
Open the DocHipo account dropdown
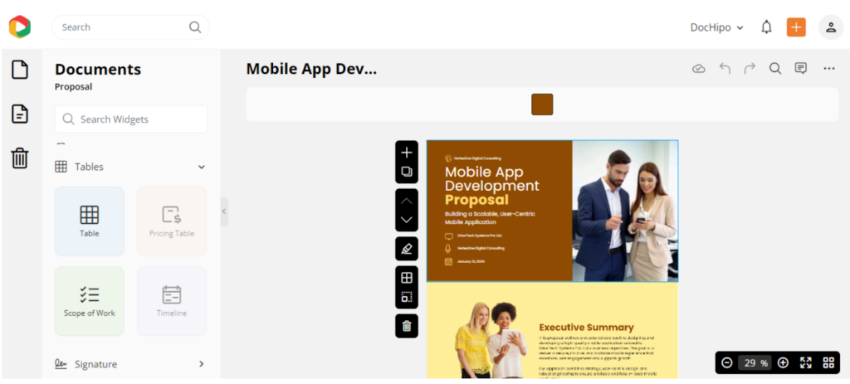(716, 27)
